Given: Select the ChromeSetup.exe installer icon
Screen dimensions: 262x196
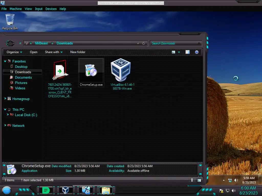Looking at the screenshot, I should point(91,70).
